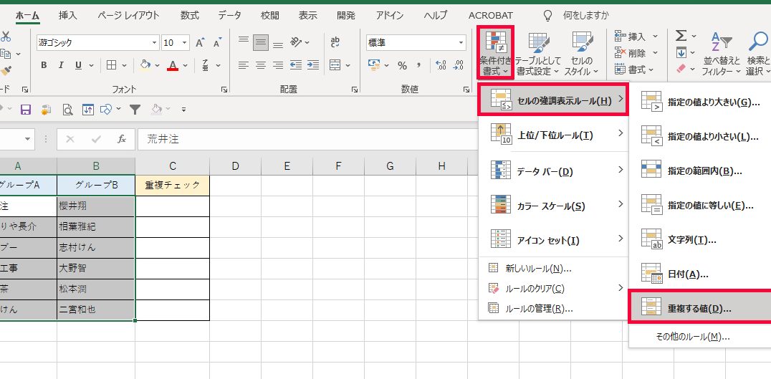Open the text orientation icon
The width and height of the screenshot is (771, 379).
coord(295,42)
